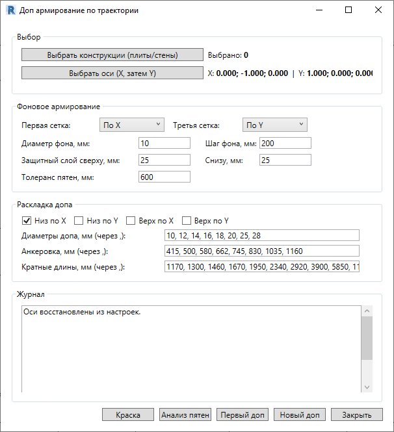
Task: Click the Revit icon in title bar
Action: click(11, 10)
